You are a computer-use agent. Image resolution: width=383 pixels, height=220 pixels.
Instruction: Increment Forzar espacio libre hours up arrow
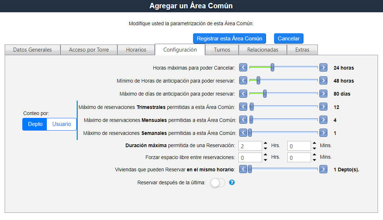(x=265, y=155)
